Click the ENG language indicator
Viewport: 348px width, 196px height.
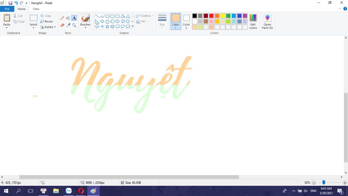pos(313,191)
